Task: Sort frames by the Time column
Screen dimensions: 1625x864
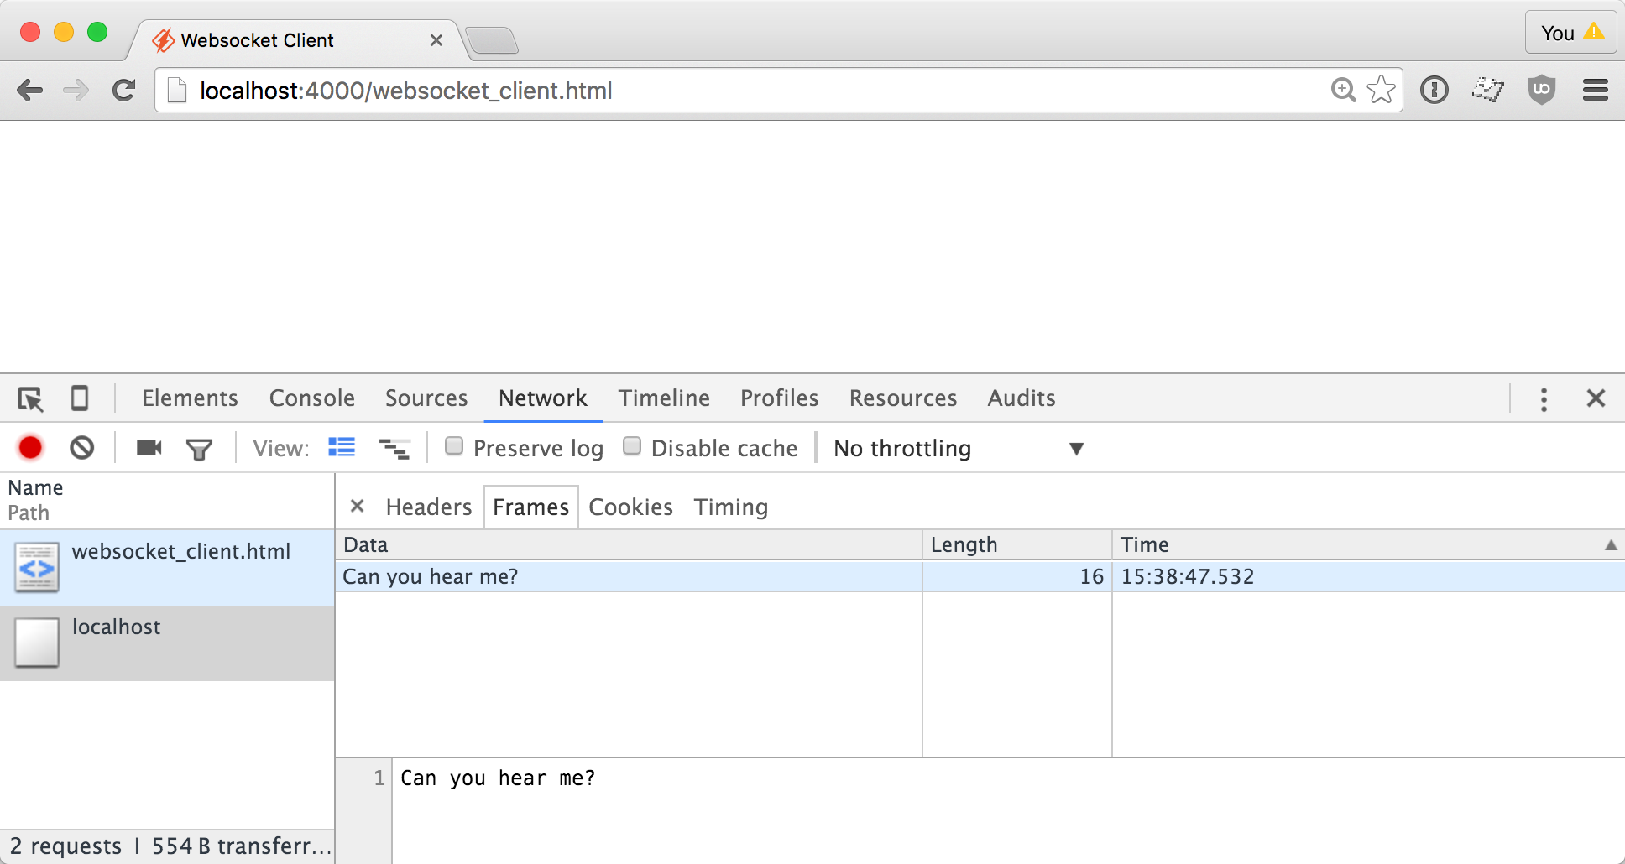Action: (1146, 544)
